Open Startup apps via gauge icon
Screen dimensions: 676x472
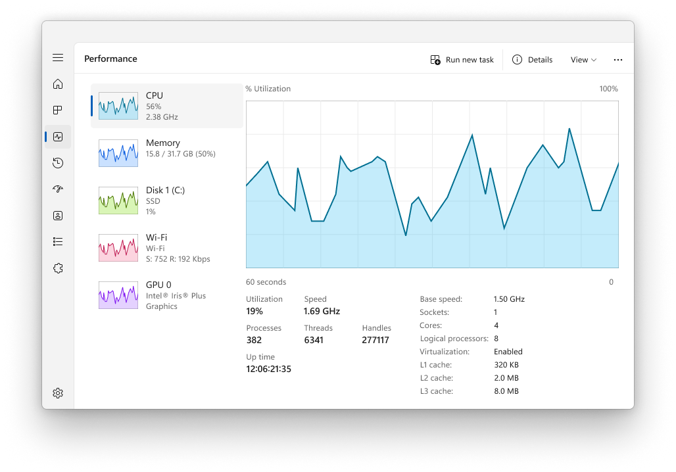(58, 189)
